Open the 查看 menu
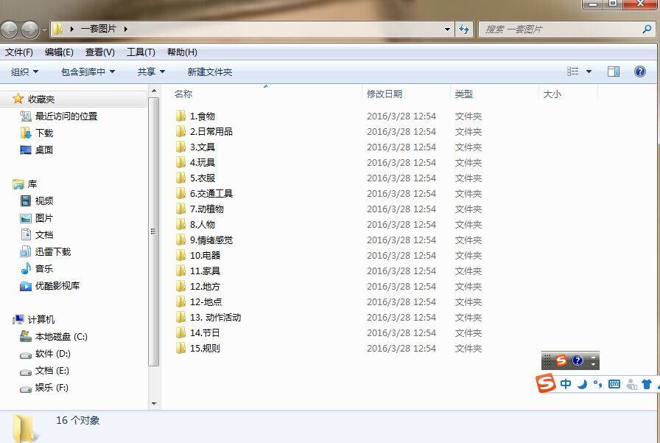Image resolution: width=660 pixels, height=443 pixels. (x=97, y=52)
